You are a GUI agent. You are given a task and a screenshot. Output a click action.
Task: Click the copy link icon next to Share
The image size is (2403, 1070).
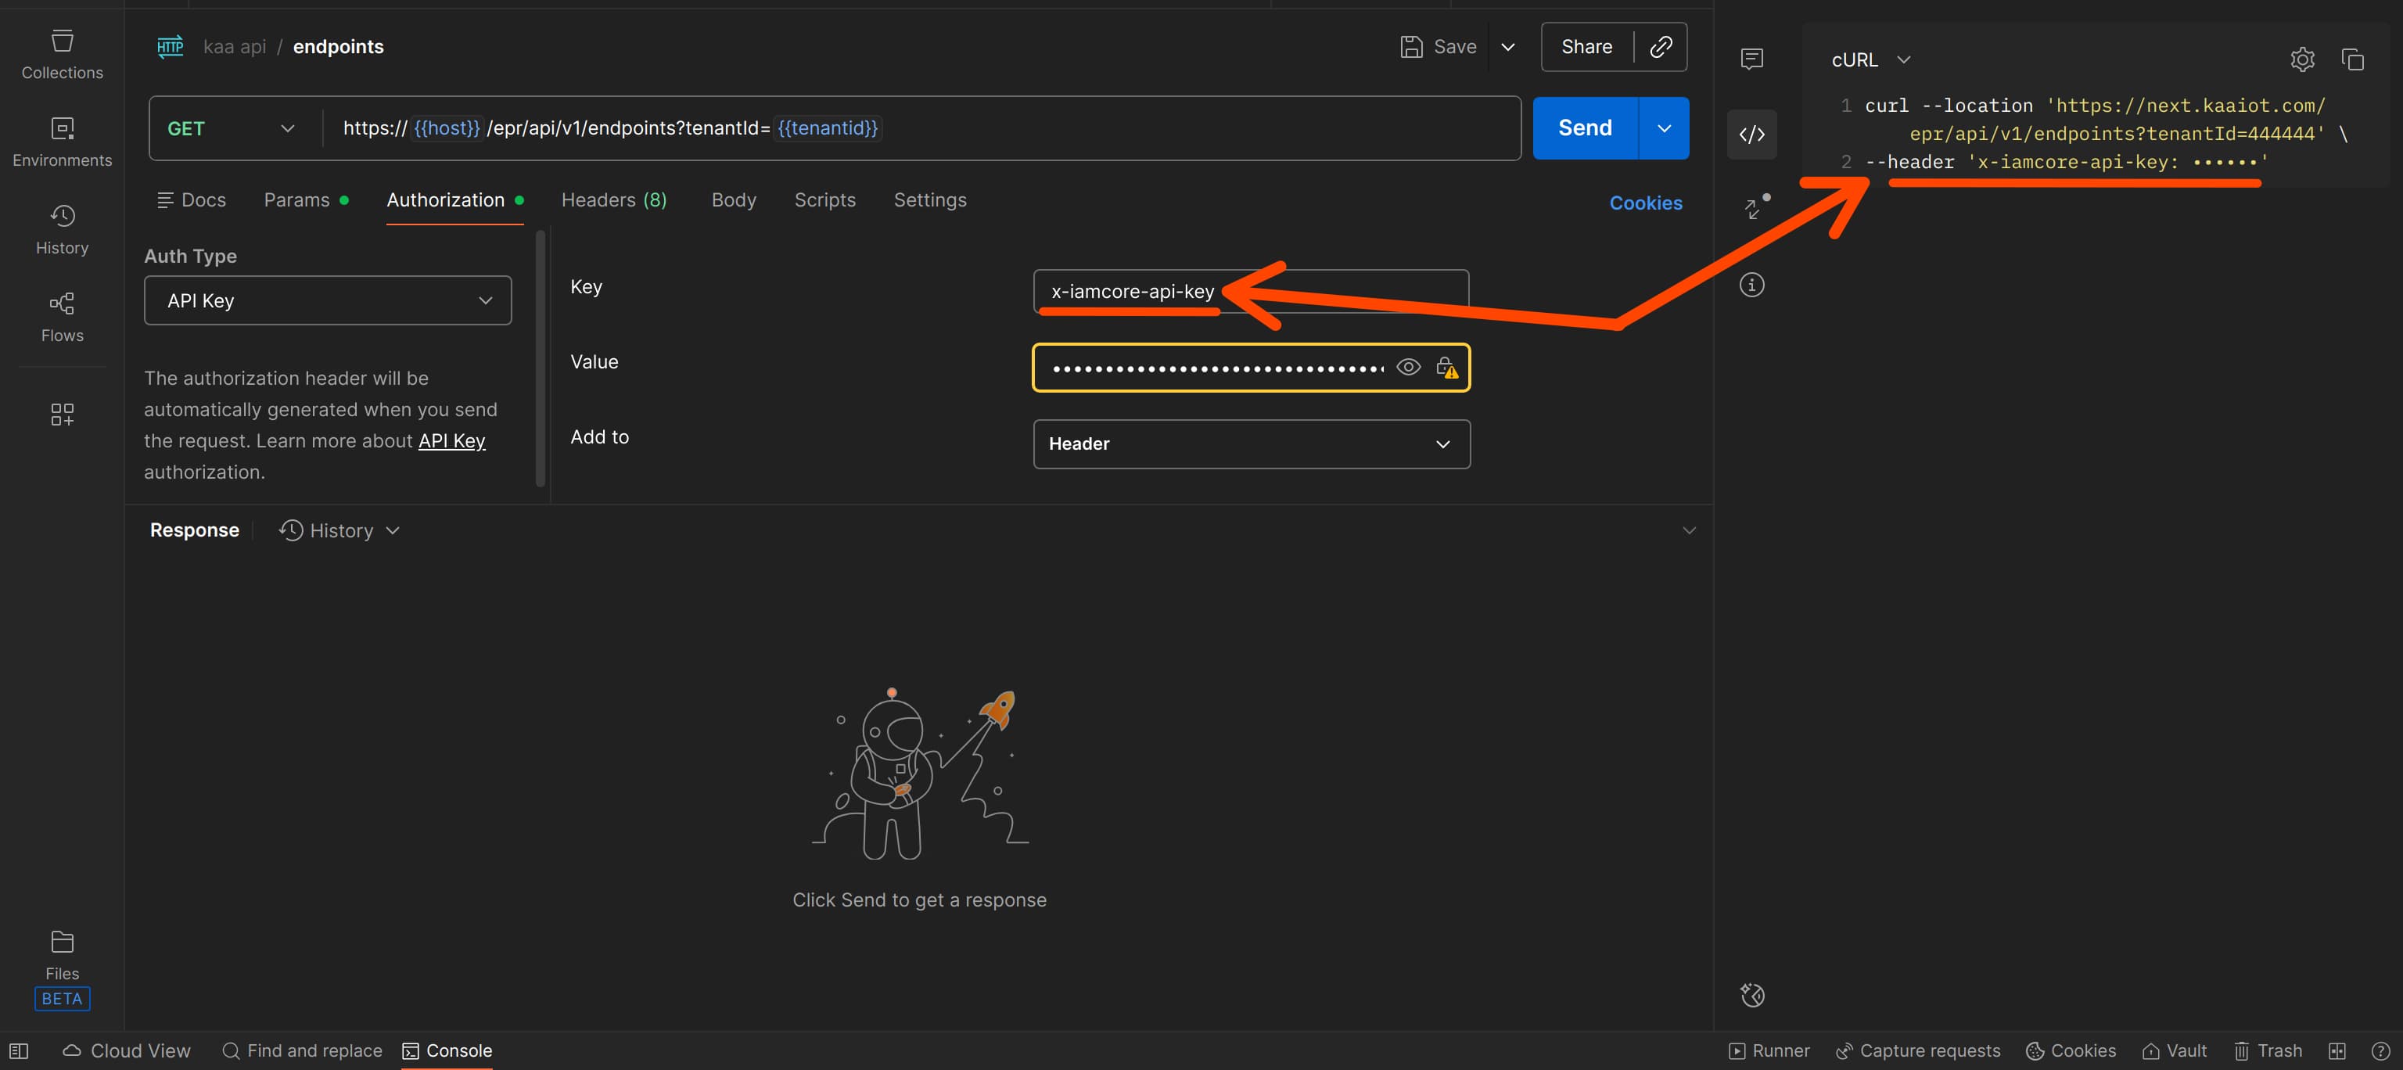click(x=1661, y=47)
